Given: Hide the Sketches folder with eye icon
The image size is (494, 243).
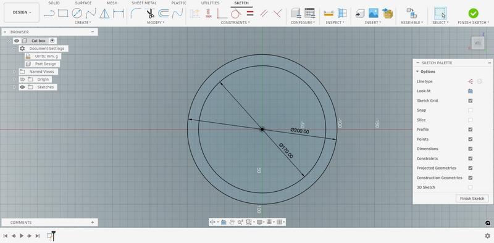Looking at the screenshot, I should (x=22, y=87).
